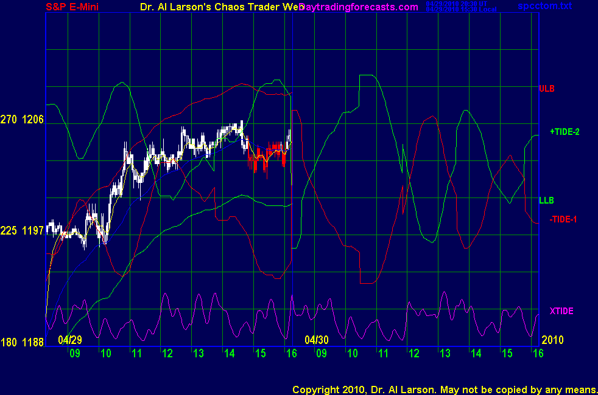Click the red ULB band label
This screenshot has width=598, height=395.
point(546,89)
